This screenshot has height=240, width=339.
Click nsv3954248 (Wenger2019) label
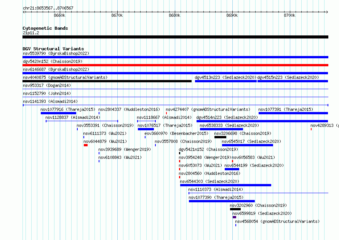(205, 157)
